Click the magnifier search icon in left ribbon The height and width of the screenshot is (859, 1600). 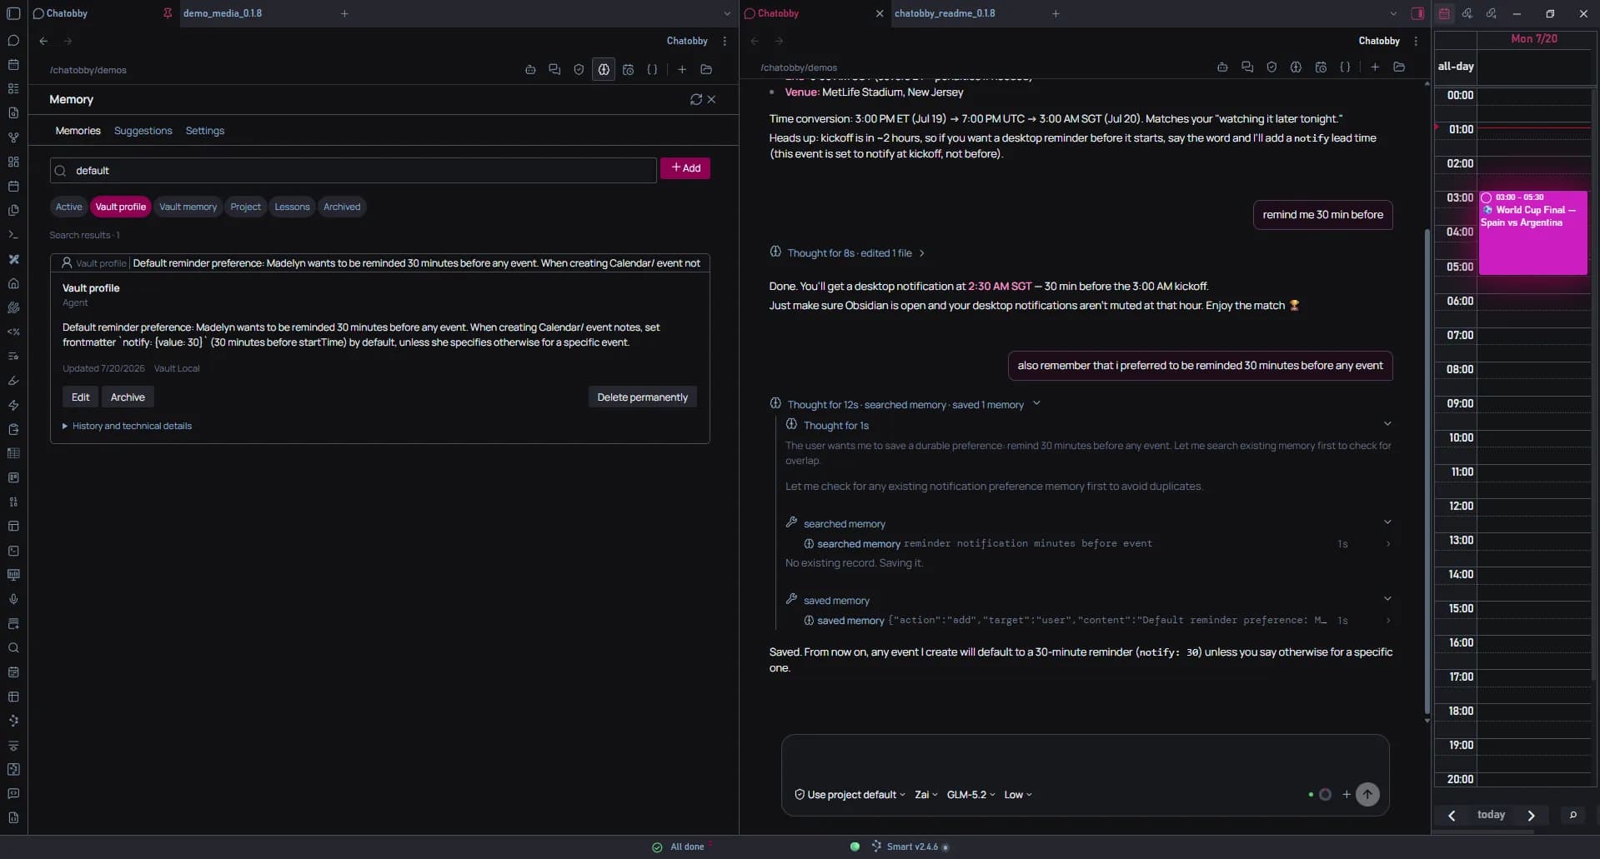[x=13, y=648]
